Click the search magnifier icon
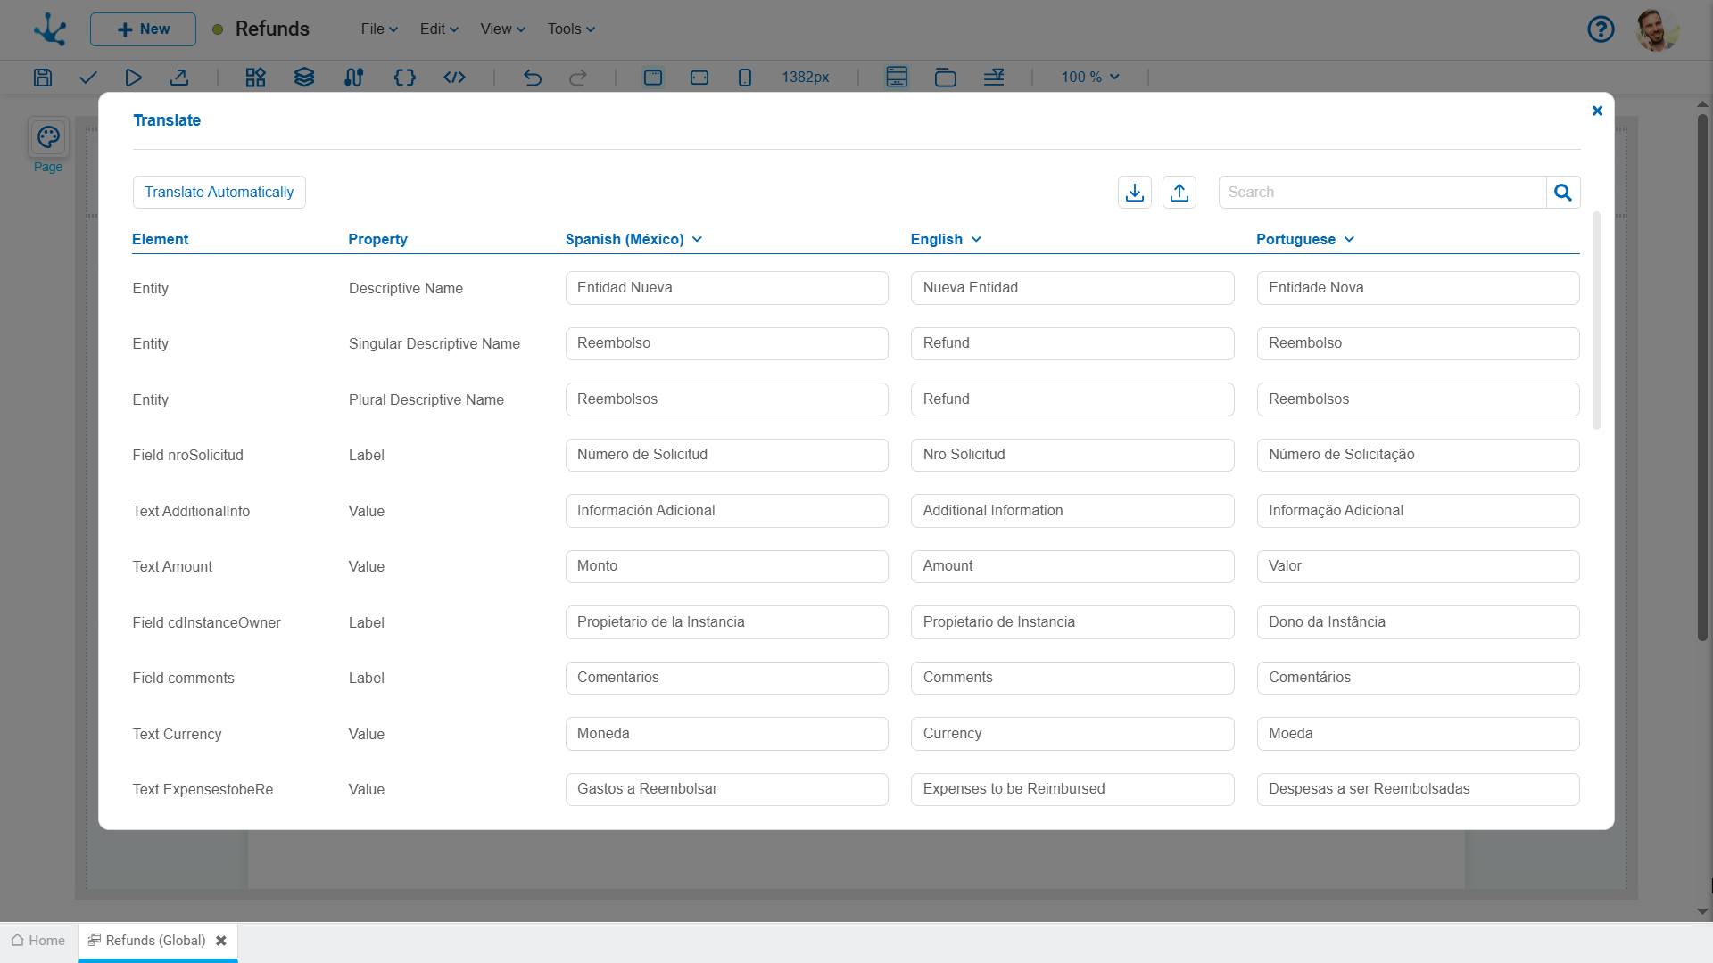The height and width of the screenshot is (963, 1713). point(1562,193)
